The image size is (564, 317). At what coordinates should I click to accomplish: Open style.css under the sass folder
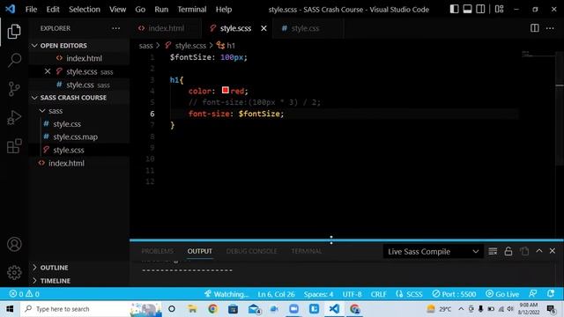pos(79,124)
